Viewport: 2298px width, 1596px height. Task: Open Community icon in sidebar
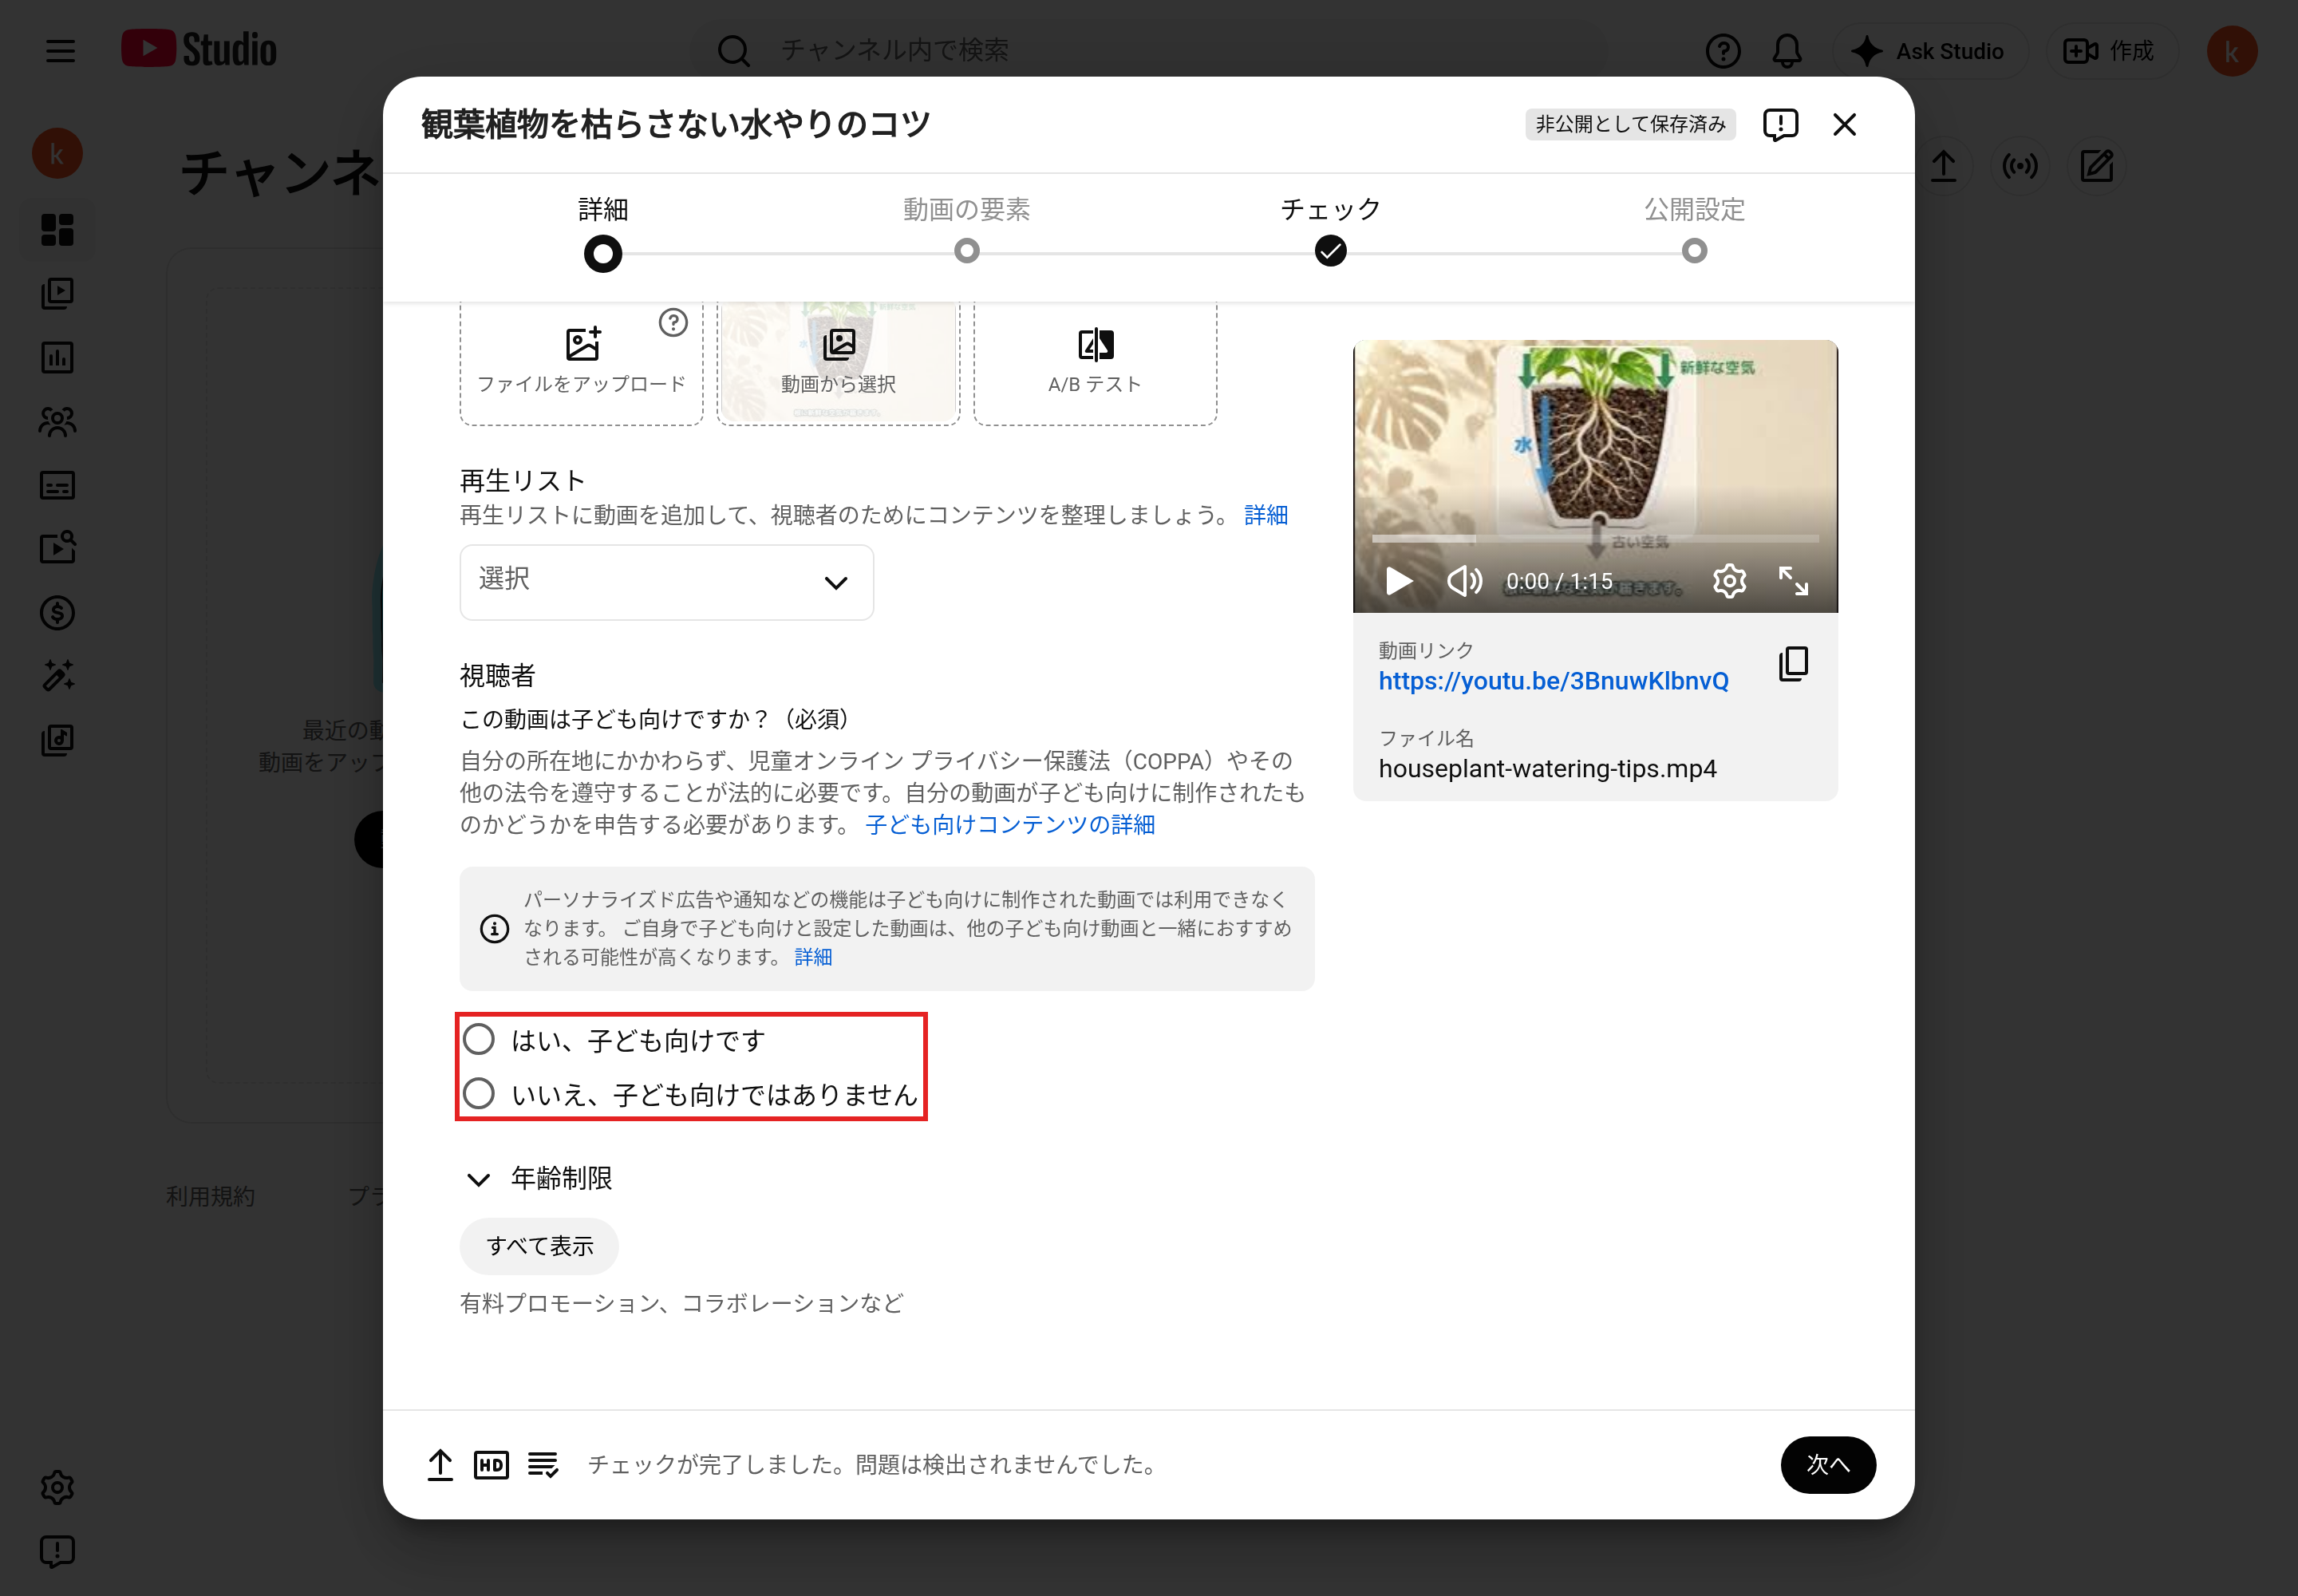57,421
